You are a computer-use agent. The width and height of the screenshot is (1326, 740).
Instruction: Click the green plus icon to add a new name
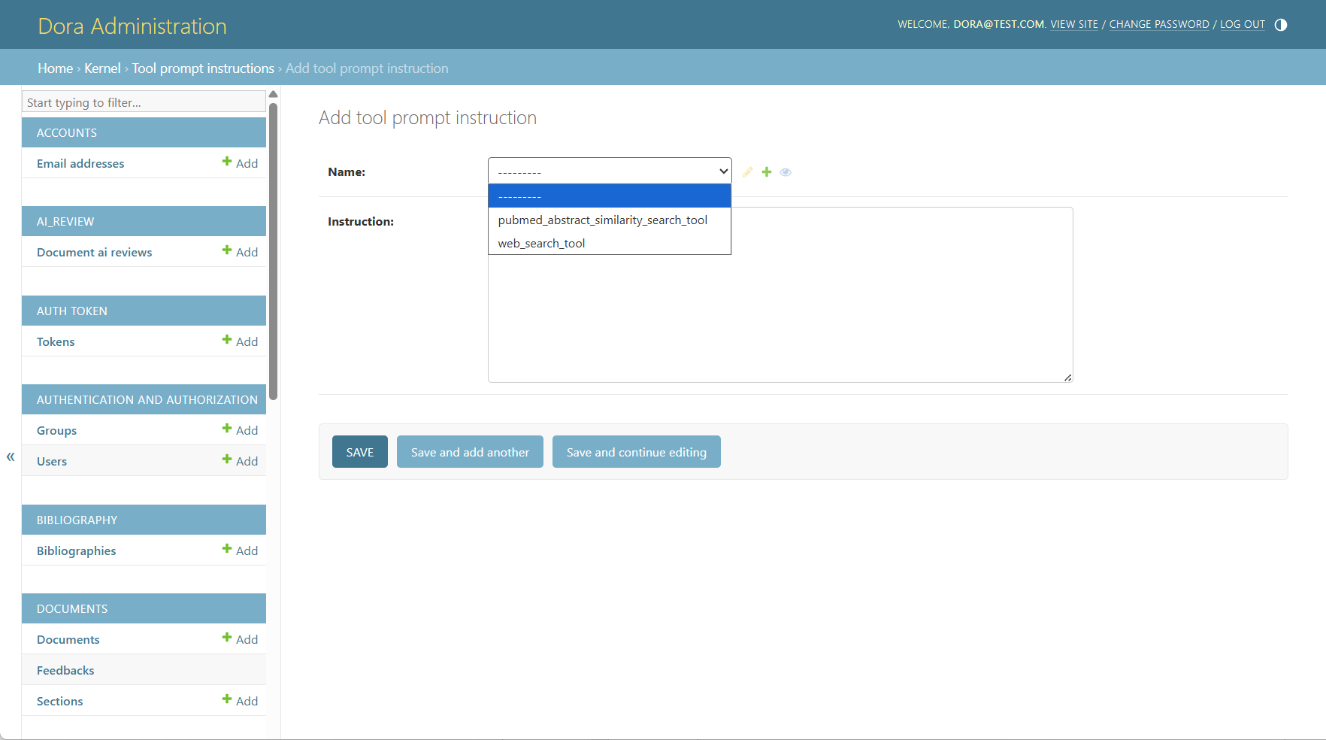766,171
